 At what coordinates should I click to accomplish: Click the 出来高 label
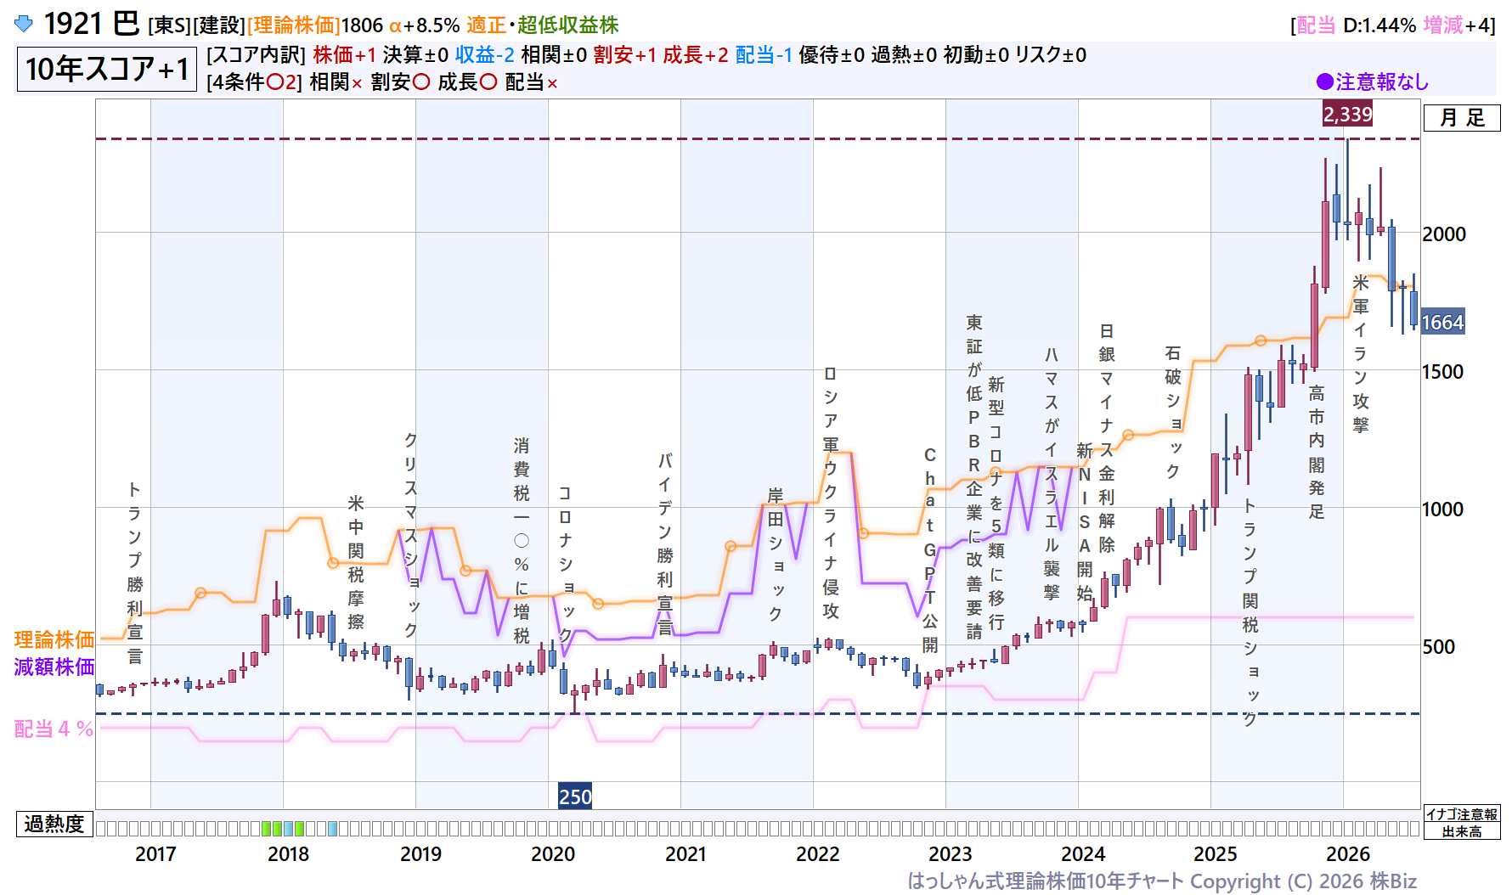(x=1462, y=831)
